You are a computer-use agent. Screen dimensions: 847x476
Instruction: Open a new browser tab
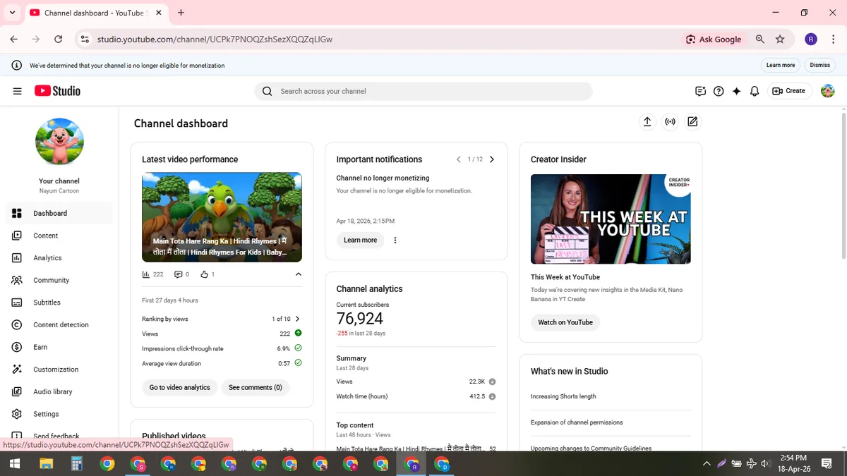[x=181, y=13]
